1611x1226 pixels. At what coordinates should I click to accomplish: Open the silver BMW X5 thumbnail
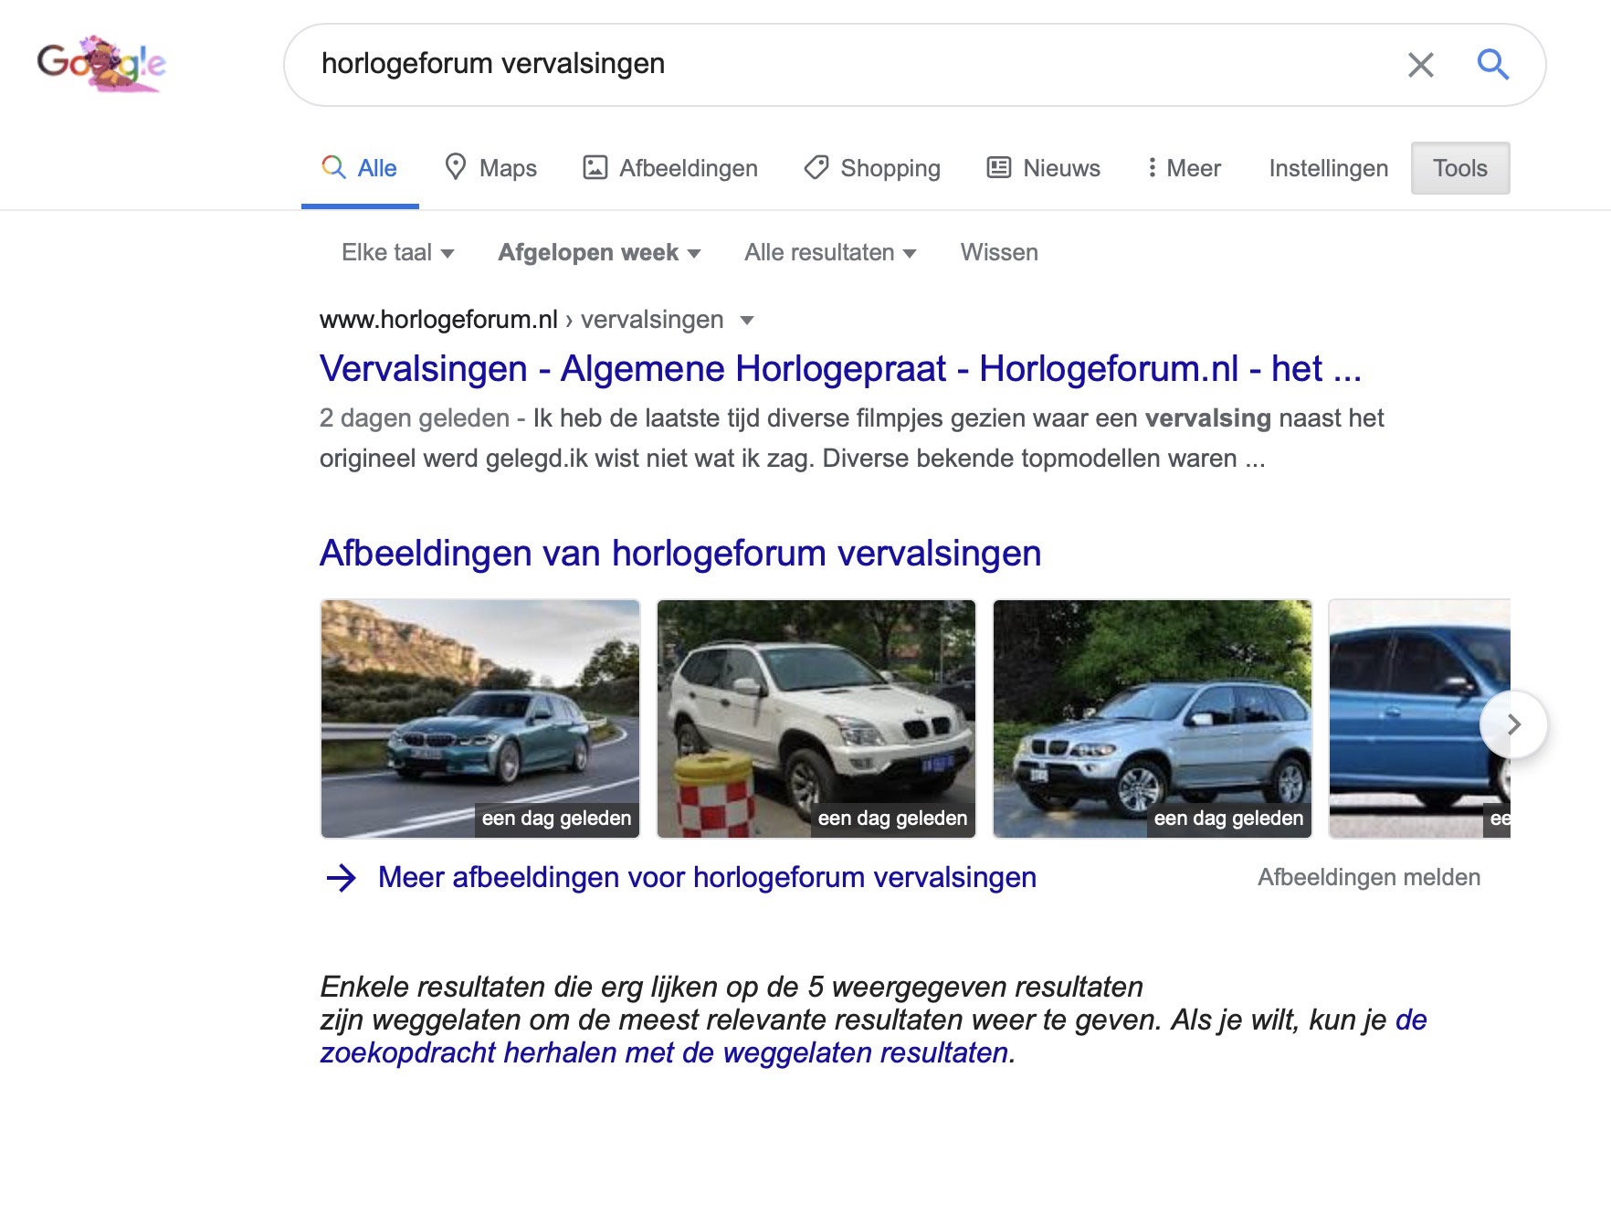point(1153,718)
